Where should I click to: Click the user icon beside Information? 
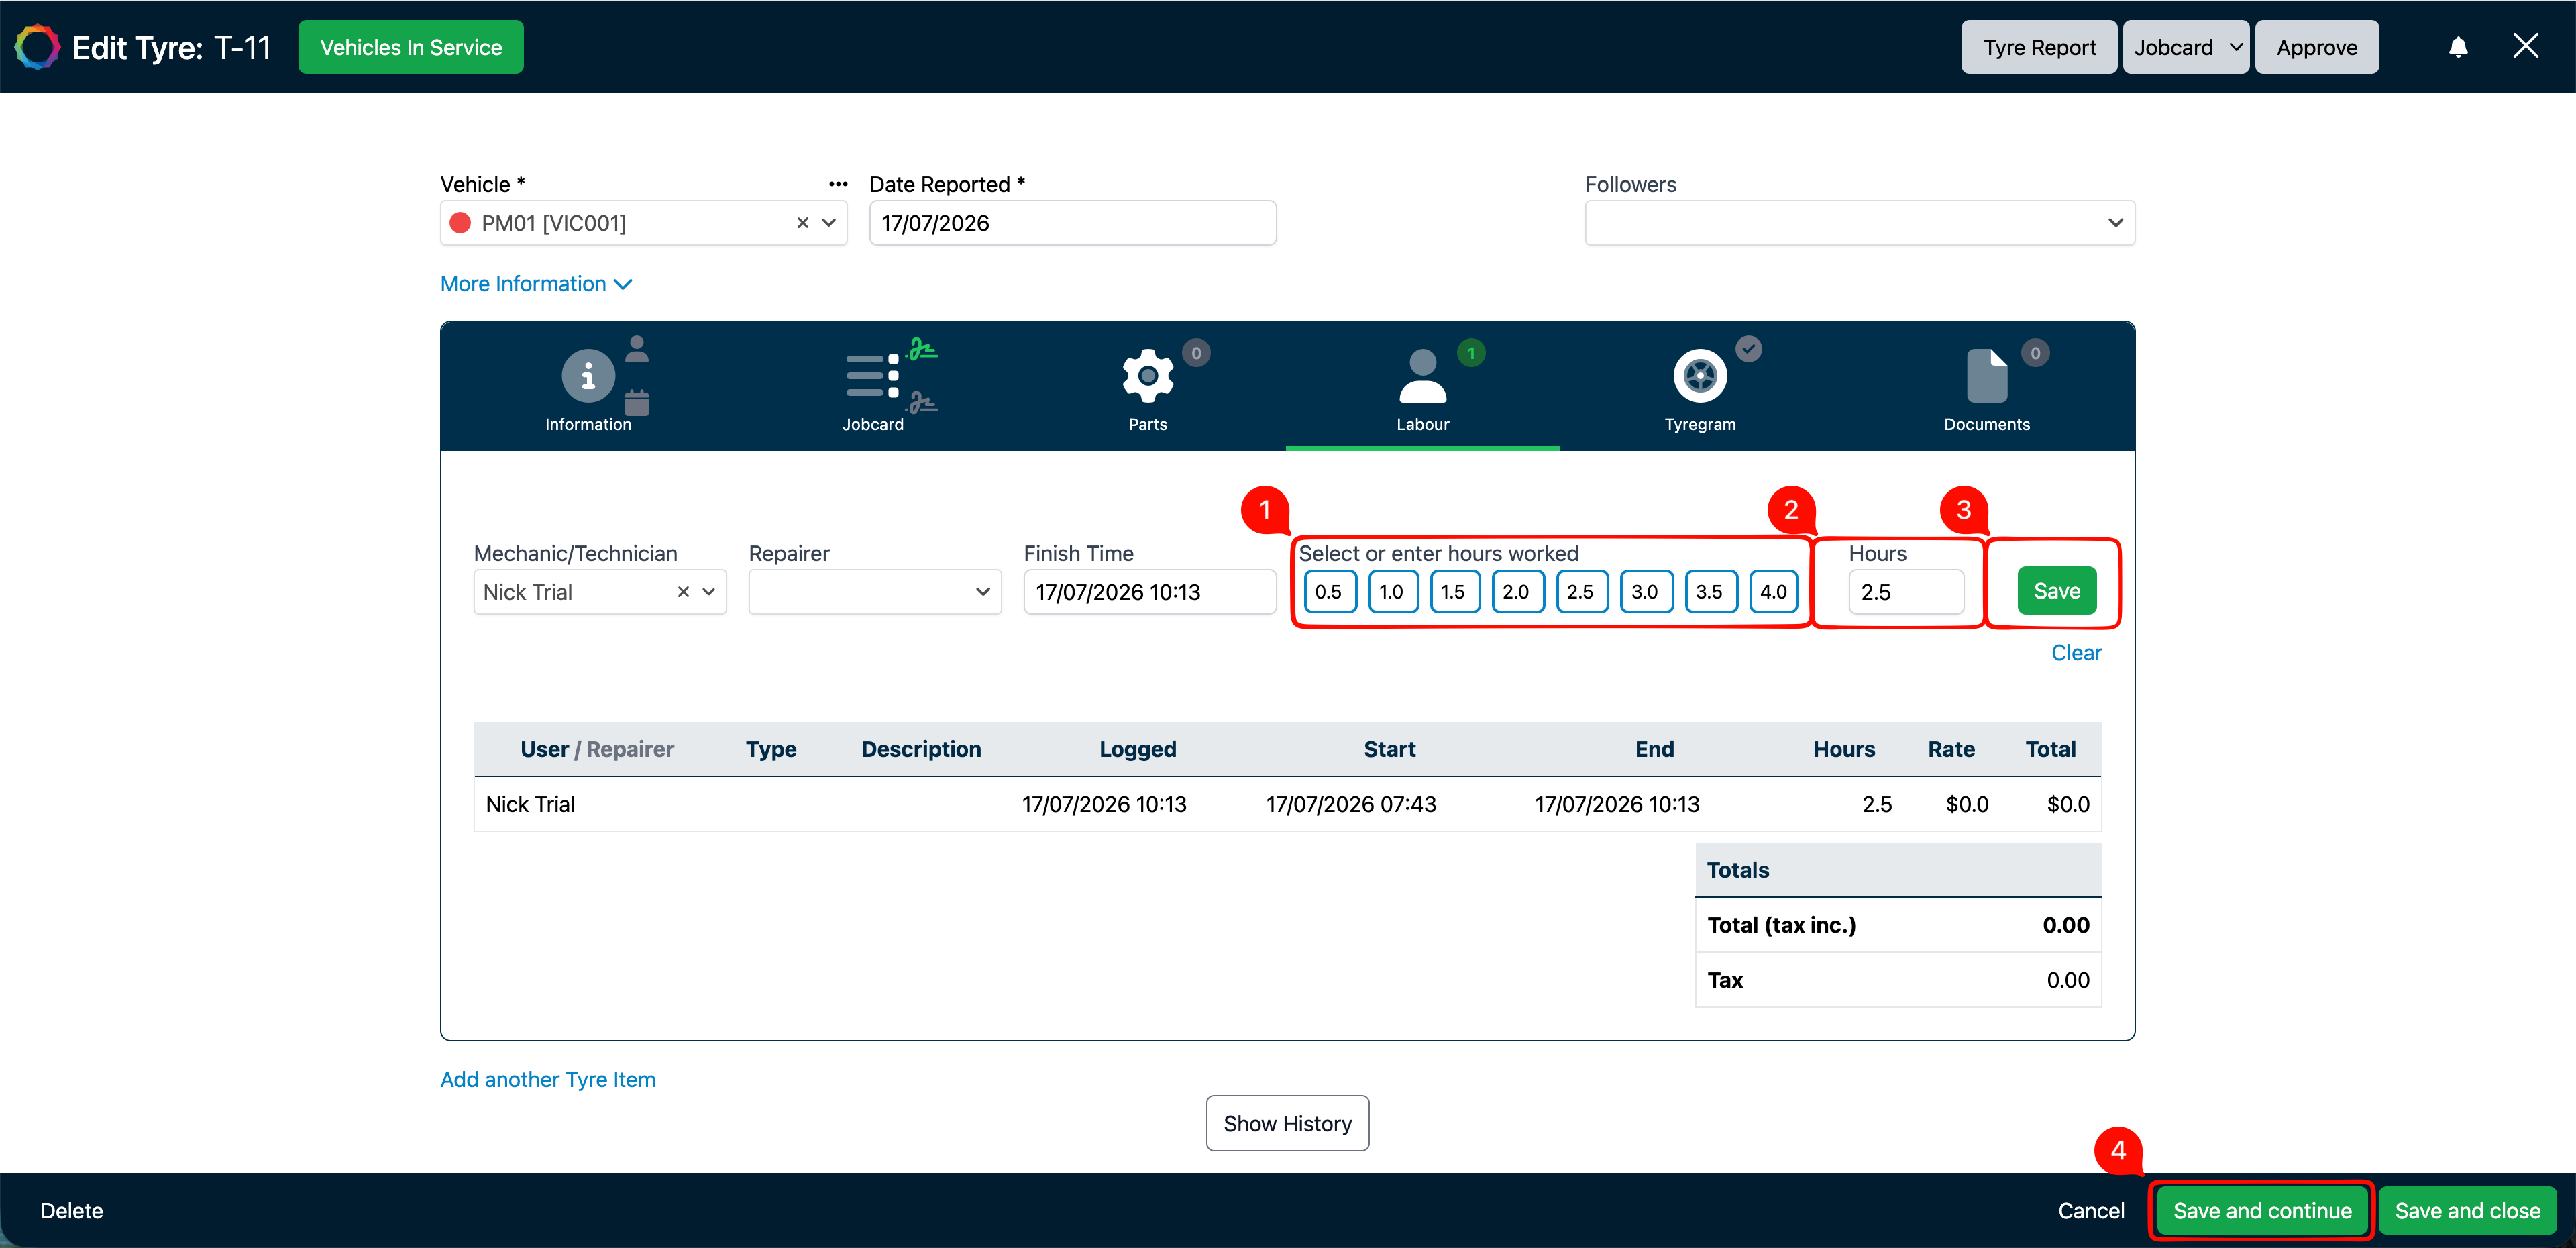pyautogui.click(x=637, y=349)
